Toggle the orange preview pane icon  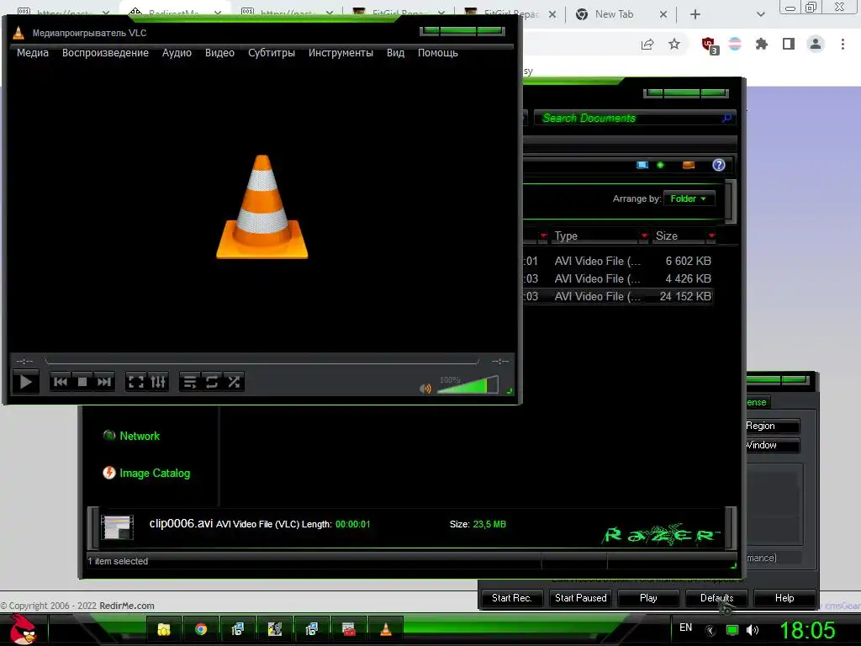coord(688,165)
